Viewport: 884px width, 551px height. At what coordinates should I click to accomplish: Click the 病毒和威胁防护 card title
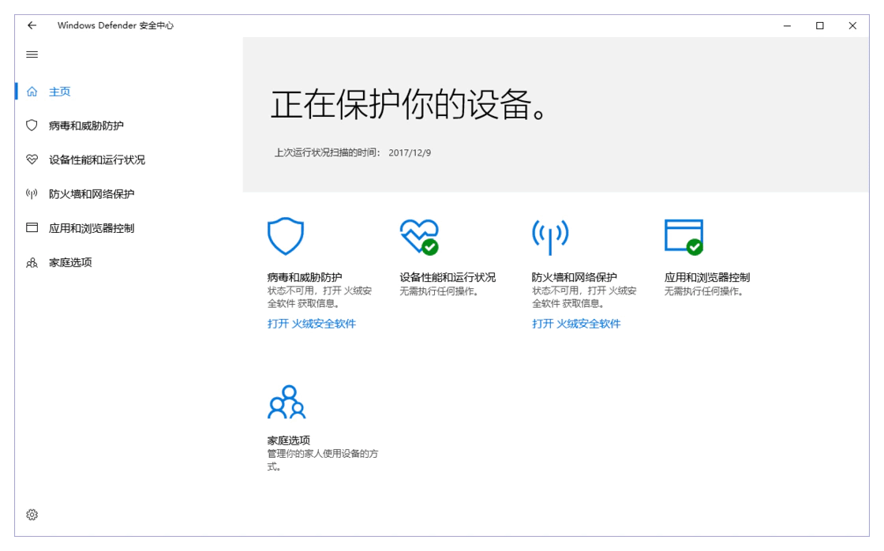305,277
